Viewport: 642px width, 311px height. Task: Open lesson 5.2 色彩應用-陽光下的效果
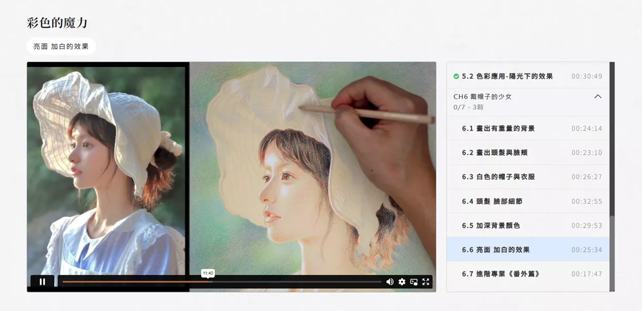(528, 76)
